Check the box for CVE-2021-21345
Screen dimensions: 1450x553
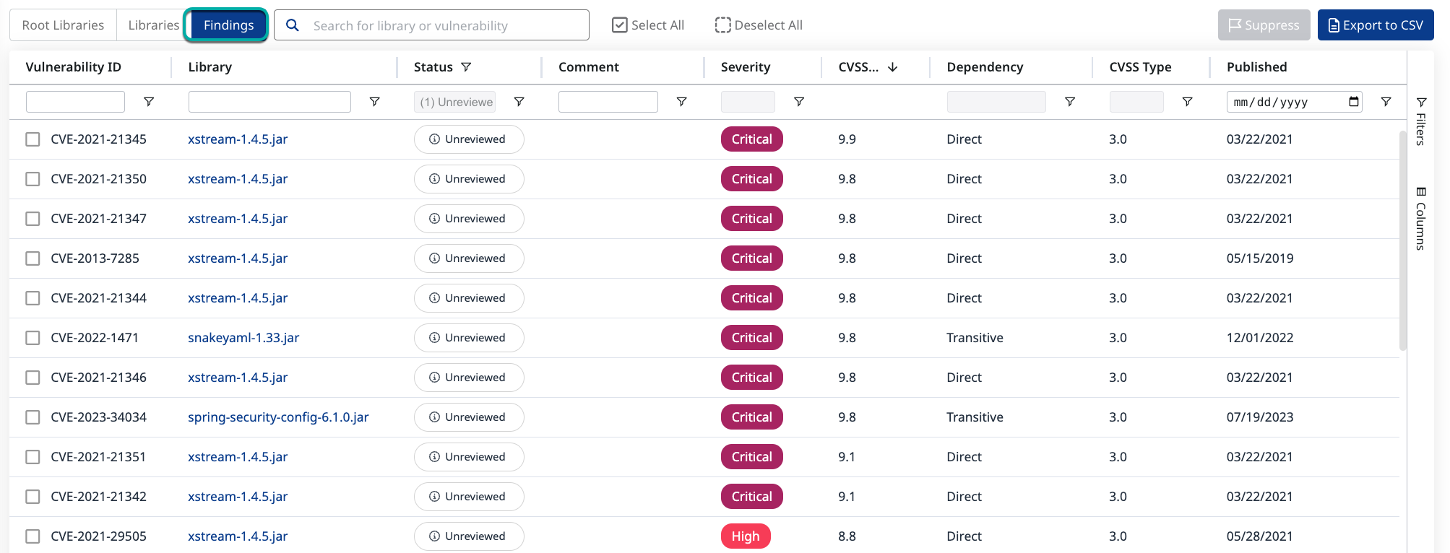point(33,139)
